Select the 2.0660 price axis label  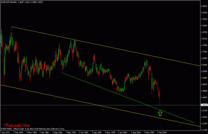coord(204,6)
